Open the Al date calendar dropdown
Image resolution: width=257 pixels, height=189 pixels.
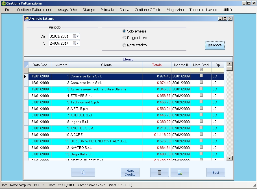tap(76, 43)
